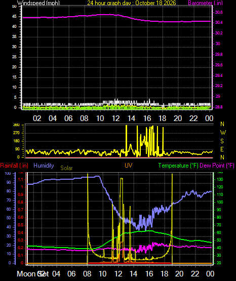This screenshot has height=281, width=236.
Task: Click the orange "UV" legend label
Action: pyautogui.click(x=129, y=166)
